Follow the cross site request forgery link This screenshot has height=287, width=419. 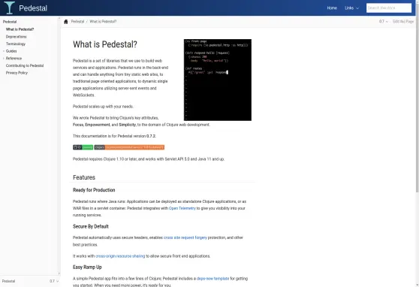coord(185,237)
